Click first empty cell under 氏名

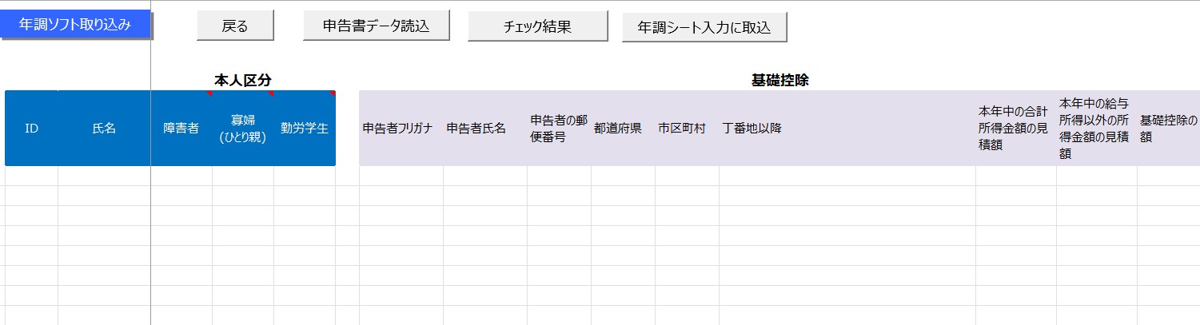[x=104, y=176]
